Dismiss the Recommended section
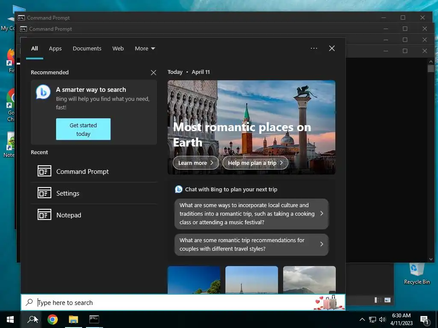 click(x=154, y=73)
